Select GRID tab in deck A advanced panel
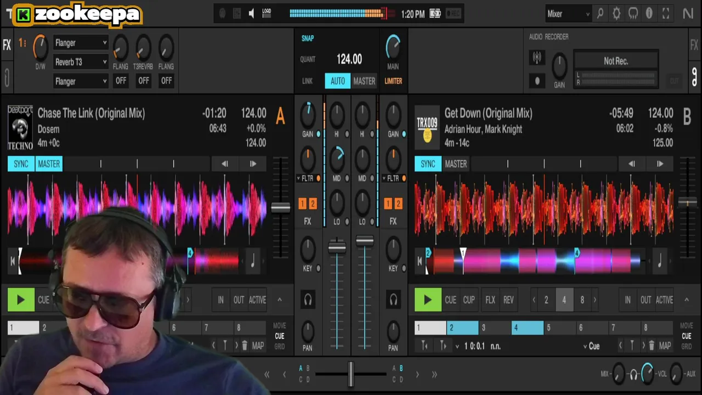Viewport: 702px width, 395px height. [280, 347]
